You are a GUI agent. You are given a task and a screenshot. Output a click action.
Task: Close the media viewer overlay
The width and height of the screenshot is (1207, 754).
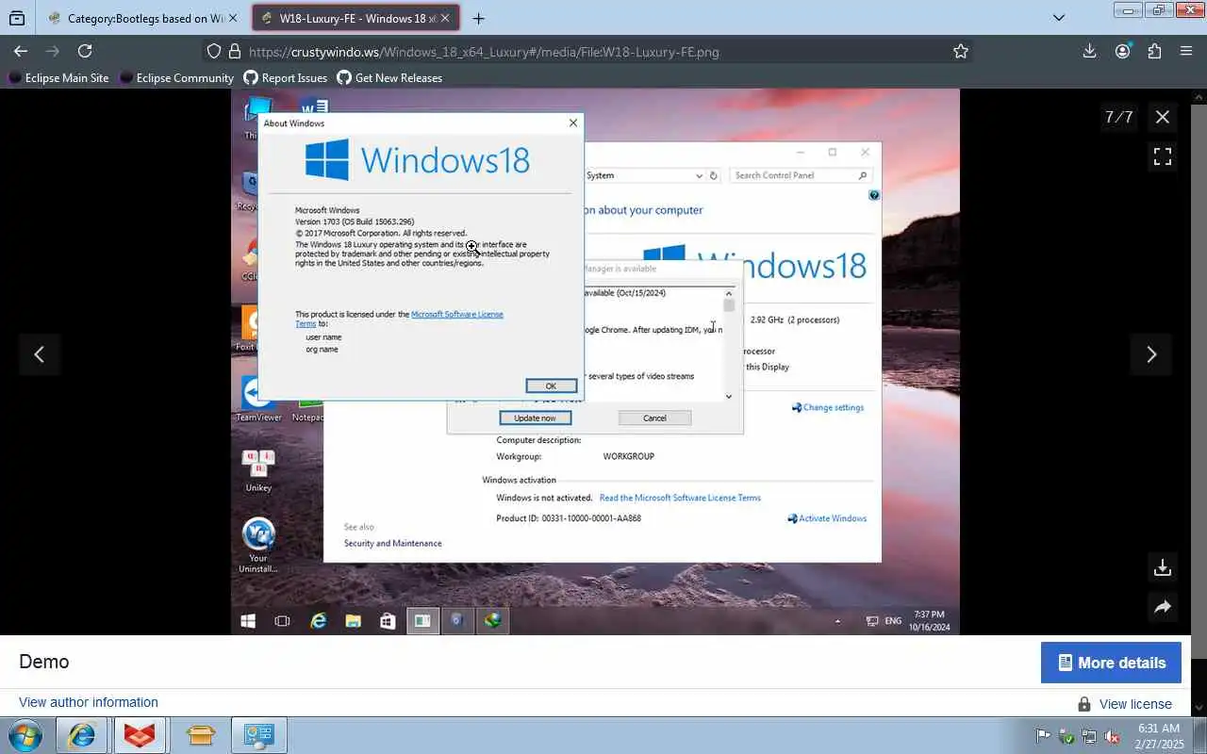pos(1163,117)
